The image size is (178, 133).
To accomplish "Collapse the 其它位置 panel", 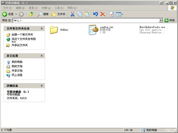I will [42, 56].
